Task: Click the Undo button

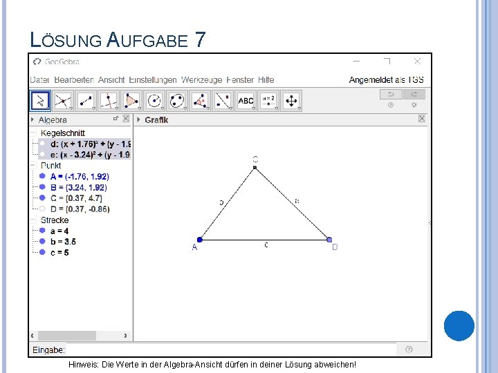Action: coord(391,94)
